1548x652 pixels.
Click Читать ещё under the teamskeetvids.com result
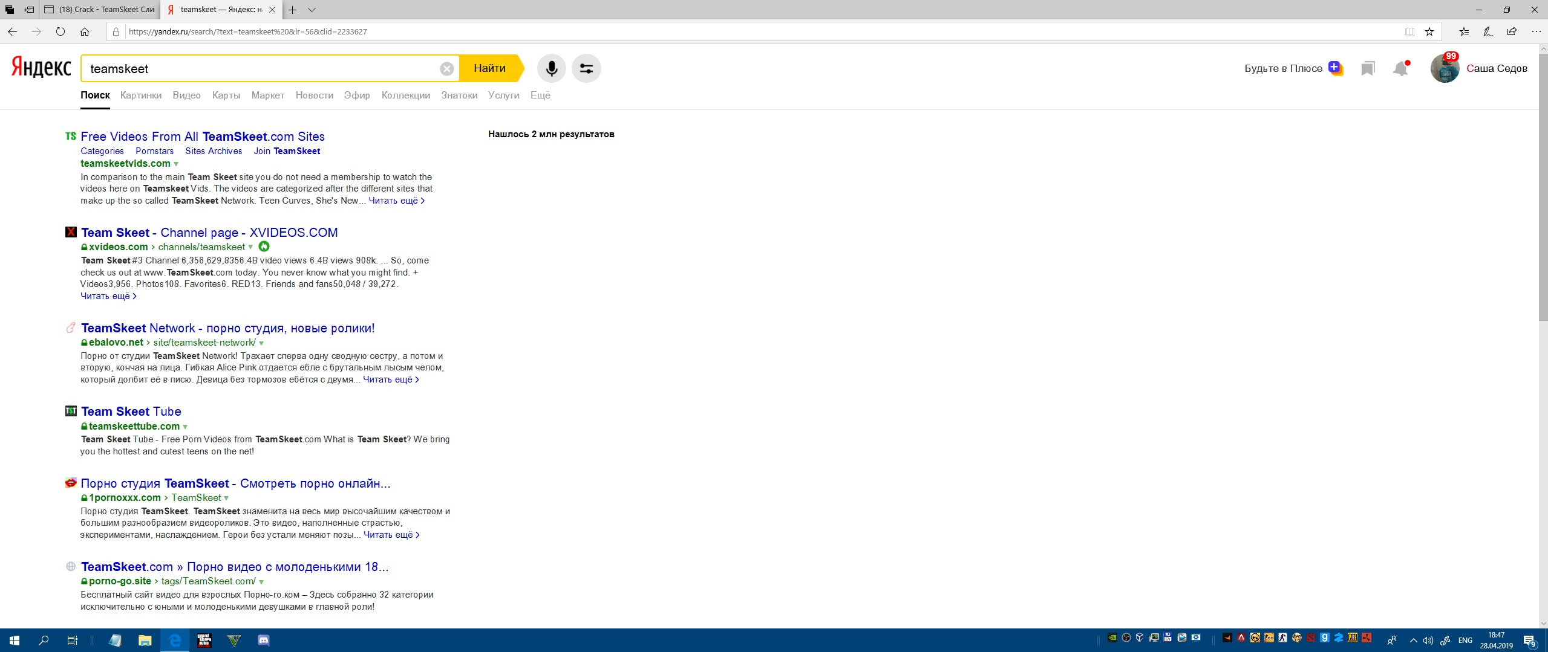[x=397, y=201]
